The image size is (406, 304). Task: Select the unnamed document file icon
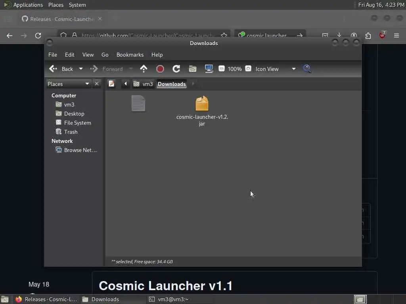click(x=138, y=103)
